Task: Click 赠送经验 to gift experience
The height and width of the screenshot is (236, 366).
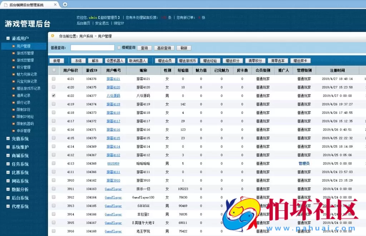Action: click(211, 60)
